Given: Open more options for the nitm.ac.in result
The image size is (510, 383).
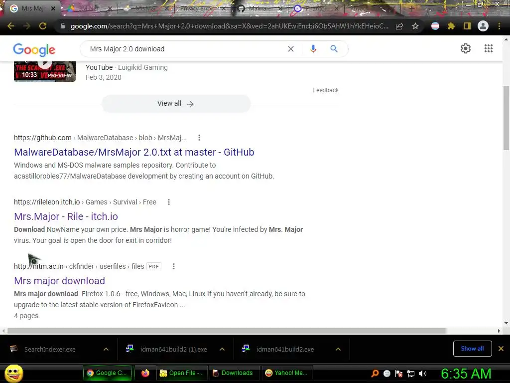Looking at the screenshot, I should pos(174,266).
